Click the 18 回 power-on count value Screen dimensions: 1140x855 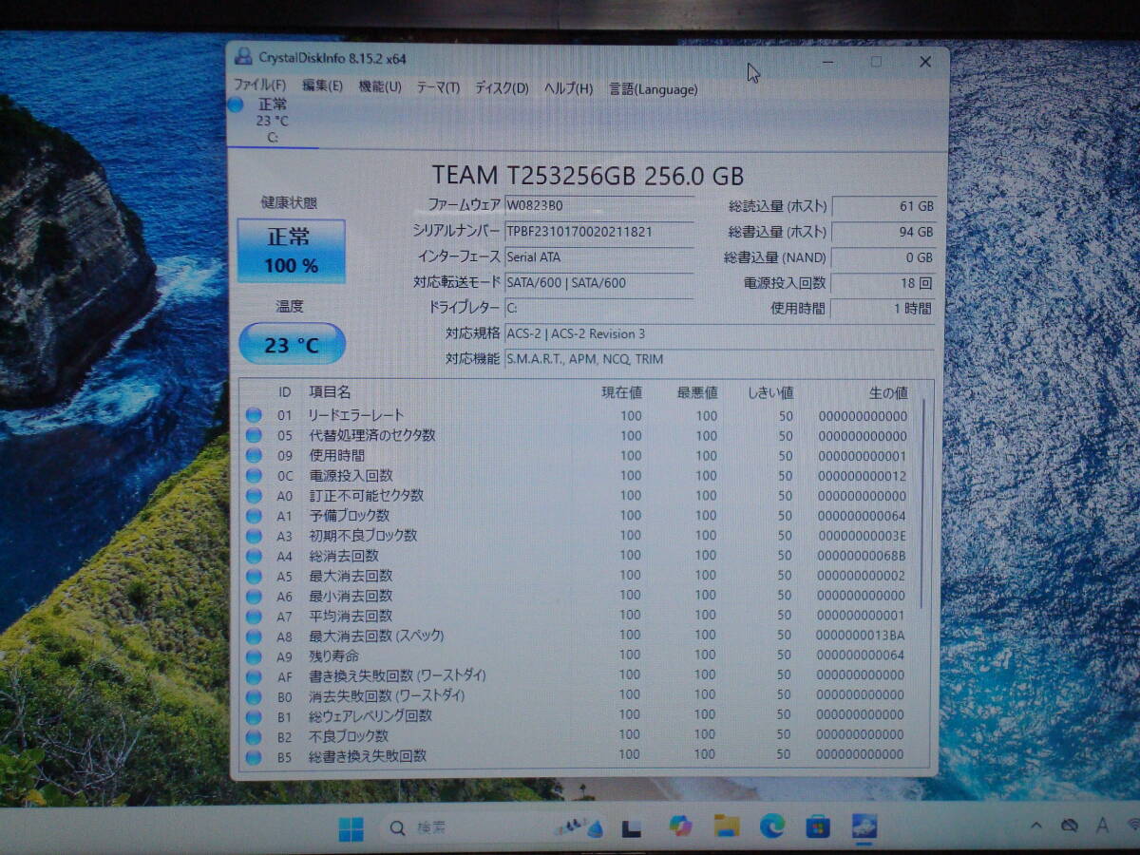click(x=883, y=283)
